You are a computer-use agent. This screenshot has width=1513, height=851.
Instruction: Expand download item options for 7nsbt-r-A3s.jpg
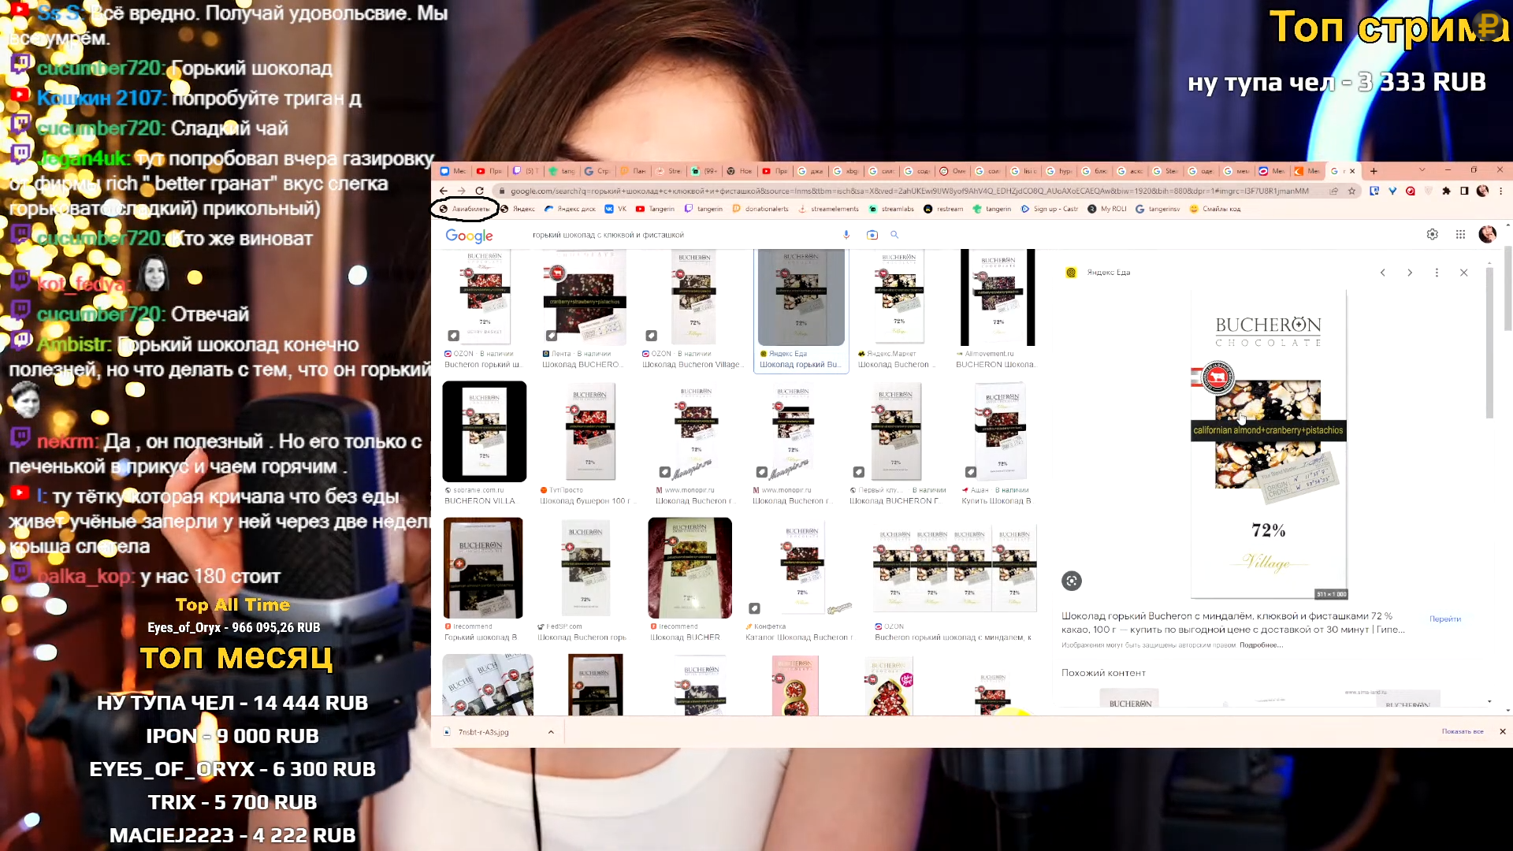[x=551, y=732]
